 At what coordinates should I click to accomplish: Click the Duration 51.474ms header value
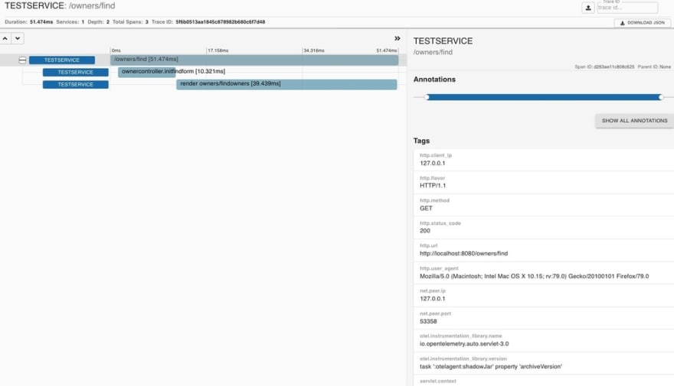coord(41,22)
